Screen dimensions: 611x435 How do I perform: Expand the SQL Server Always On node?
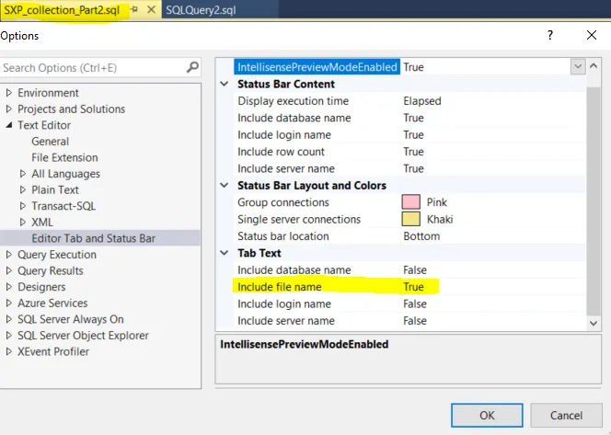point(9,319)
